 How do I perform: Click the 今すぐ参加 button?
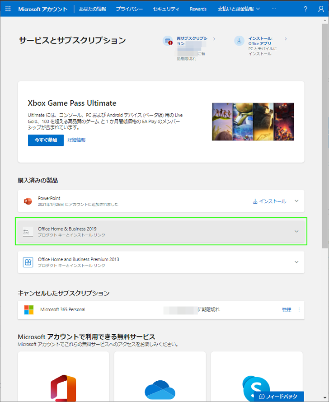(x=46, y=140)
